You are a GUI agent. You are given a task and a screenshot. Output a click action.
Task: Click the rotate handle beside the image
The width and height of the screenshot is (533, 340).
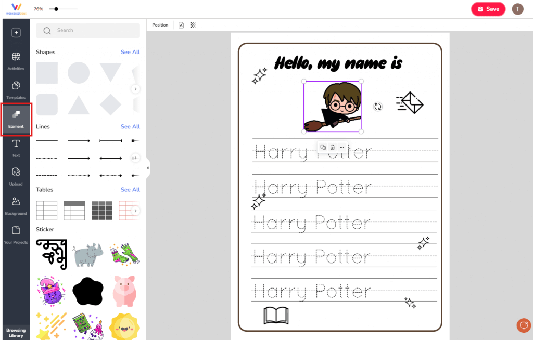[378, 107]
